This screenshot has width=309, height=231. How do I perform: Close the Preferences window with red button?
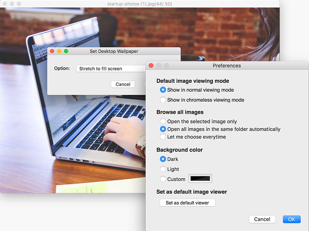(151, 65)
